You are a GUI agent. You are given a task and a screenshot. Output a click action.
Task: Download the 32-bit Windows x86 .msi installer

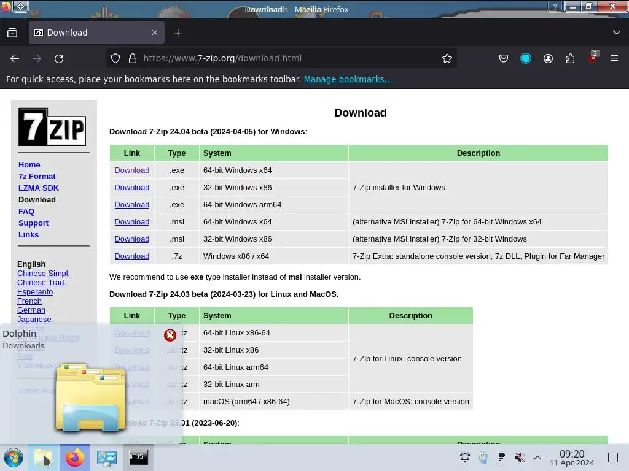coord(132,239)
